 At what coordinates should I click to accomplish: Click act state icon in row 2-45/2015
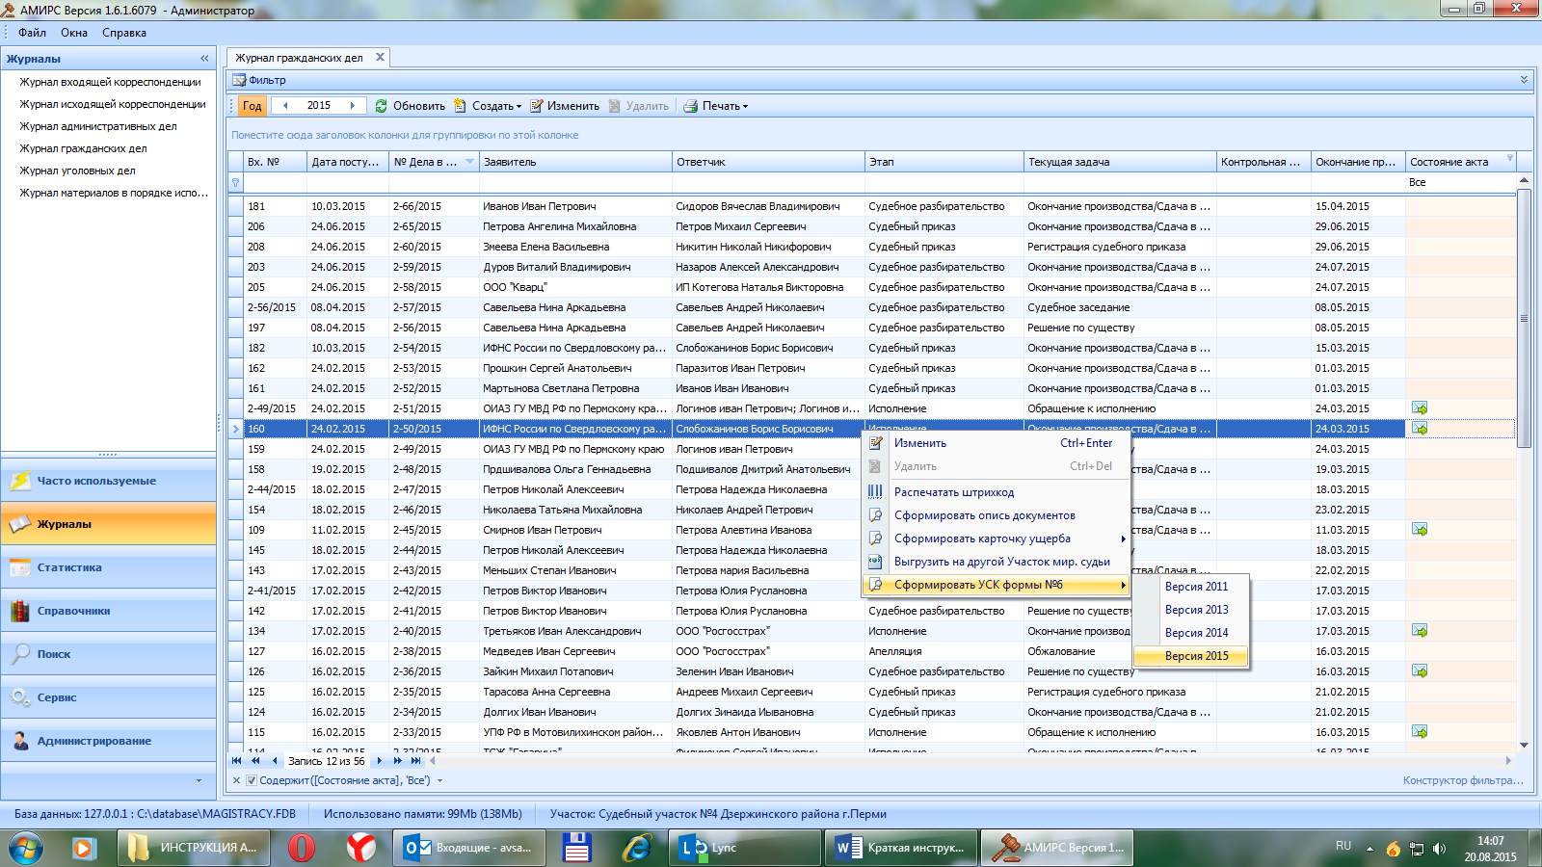coord(1420,530)
